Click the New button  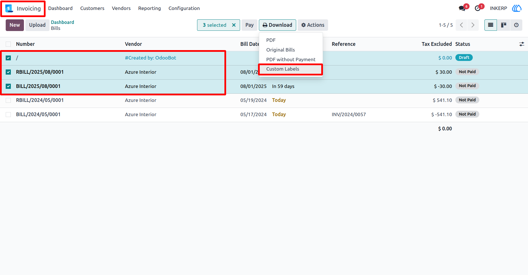(x=15, y=25)
